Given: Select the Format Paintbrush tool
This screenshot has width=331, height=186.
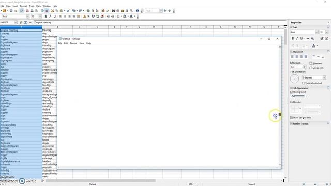Looking at the screenshot, I should click(x=68, y=11).
